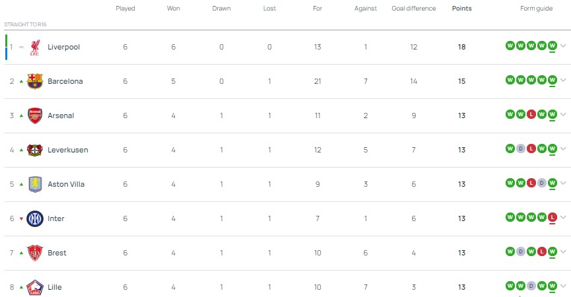Sort by Goal difference column header

point(414,9)
